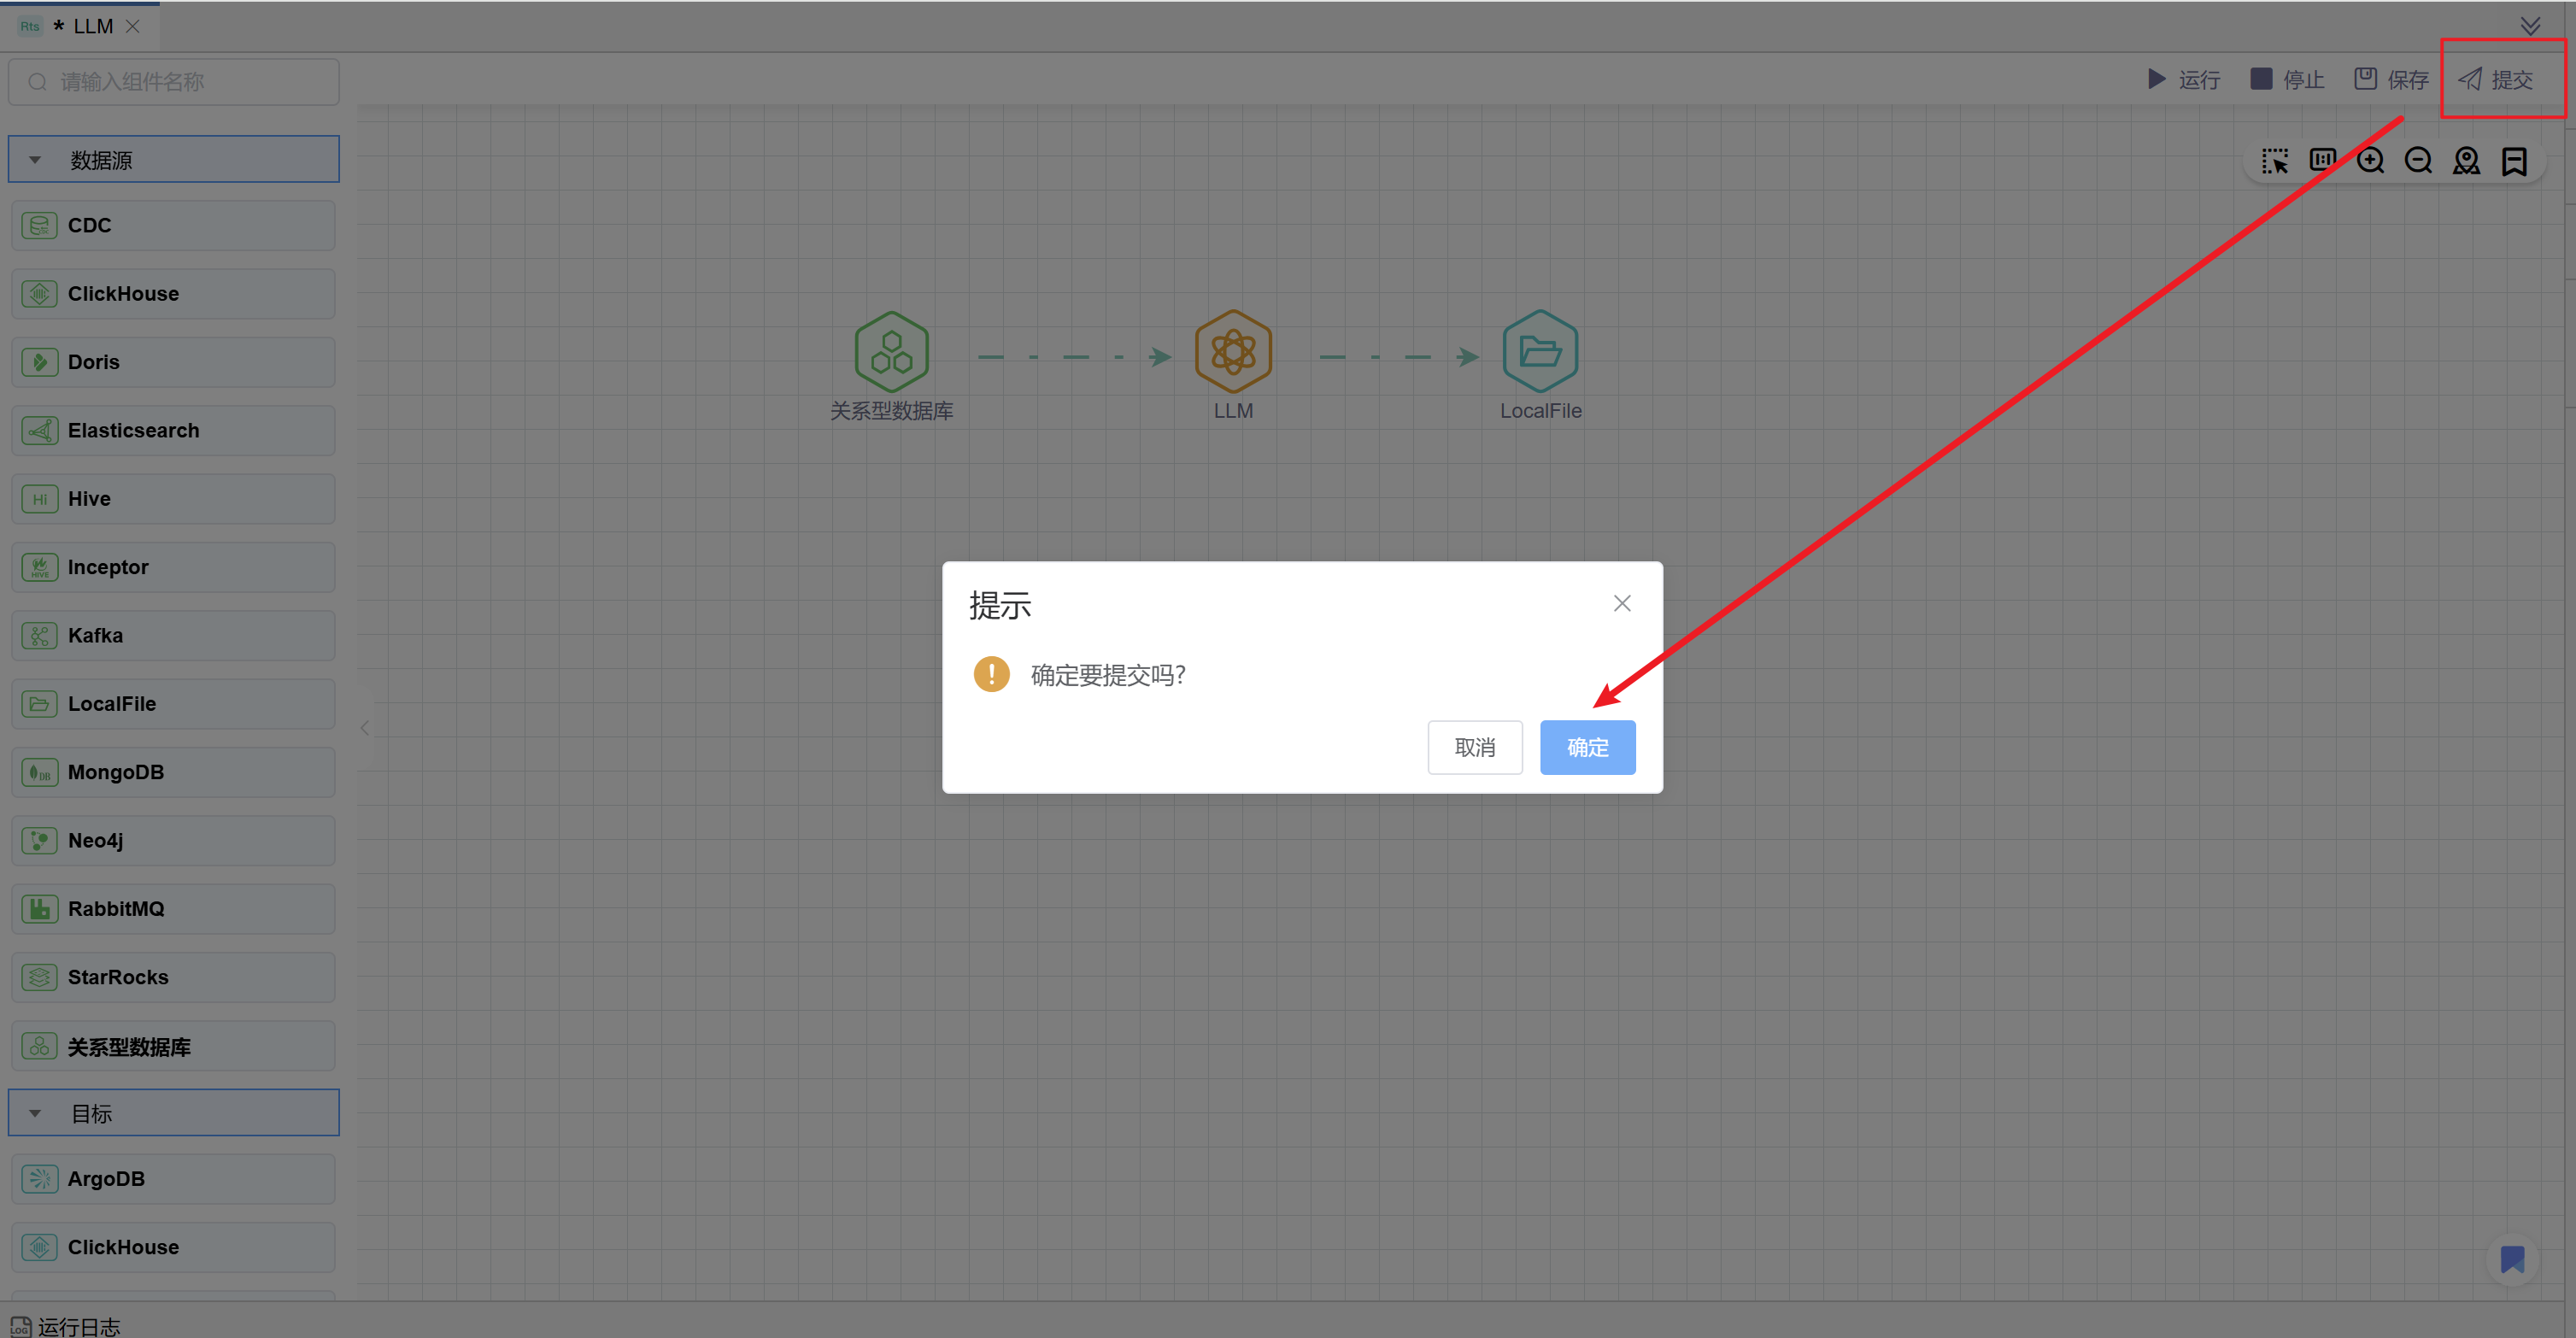Collapse the 目标 section
This screenshot has width=2576, height=1338.
[x=174, y=1113]
